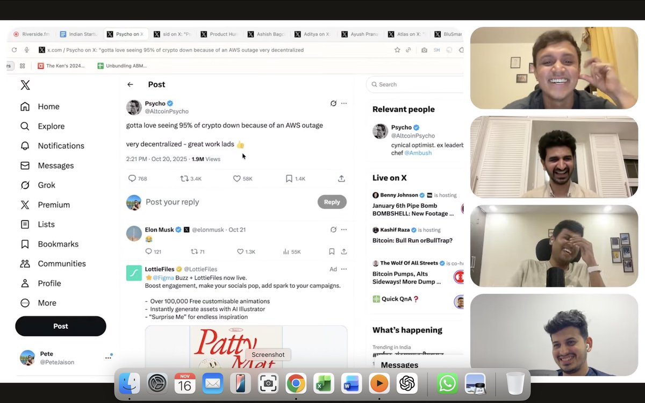This screenshot has height=403, width=645.
Task: Open more options on Psycho's post
Action: tap(344, 103)
